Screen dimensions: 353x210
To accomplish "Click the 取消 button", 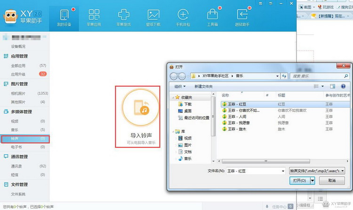I will tap(332, 180).
